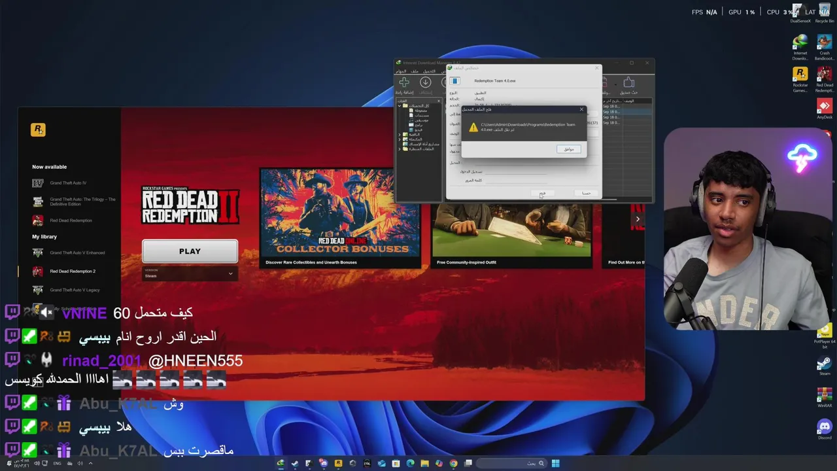Select Red Dead Redemption under Now available
The height and width of the screenshot is (471, 837).
click(x=62, y=220)
